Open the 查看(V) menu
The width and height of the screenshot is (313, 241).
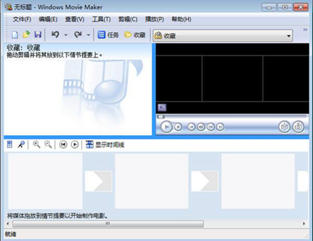(75, 19)
